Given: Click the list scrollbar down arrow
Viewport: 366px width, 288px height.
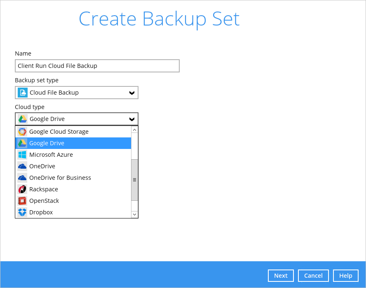Looking at the screenshot, I should tap(135, 214).
